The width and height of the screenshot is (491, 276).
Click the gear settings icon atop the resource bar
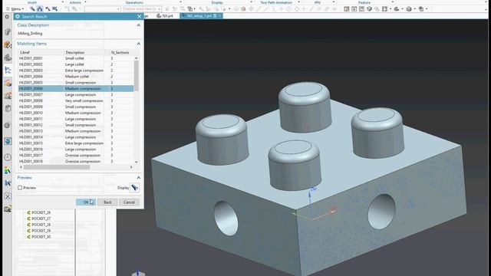7,17
